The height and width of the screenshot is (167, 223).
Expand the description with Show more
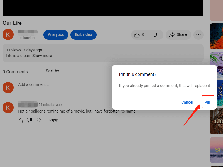(x=42, y=56)
